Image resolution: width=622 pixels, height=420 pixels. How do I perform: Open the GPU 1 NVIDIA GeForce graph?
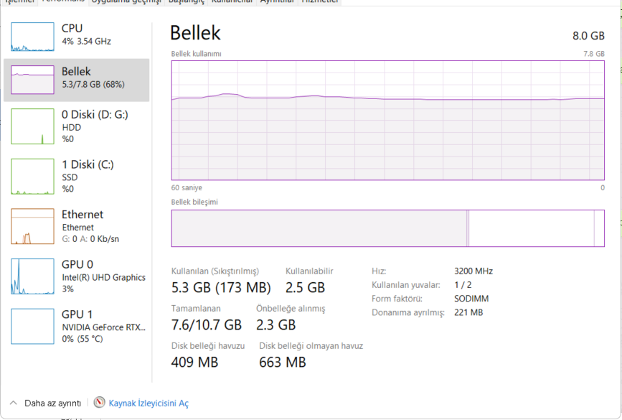pyautogui.click(x=32, y=327)
